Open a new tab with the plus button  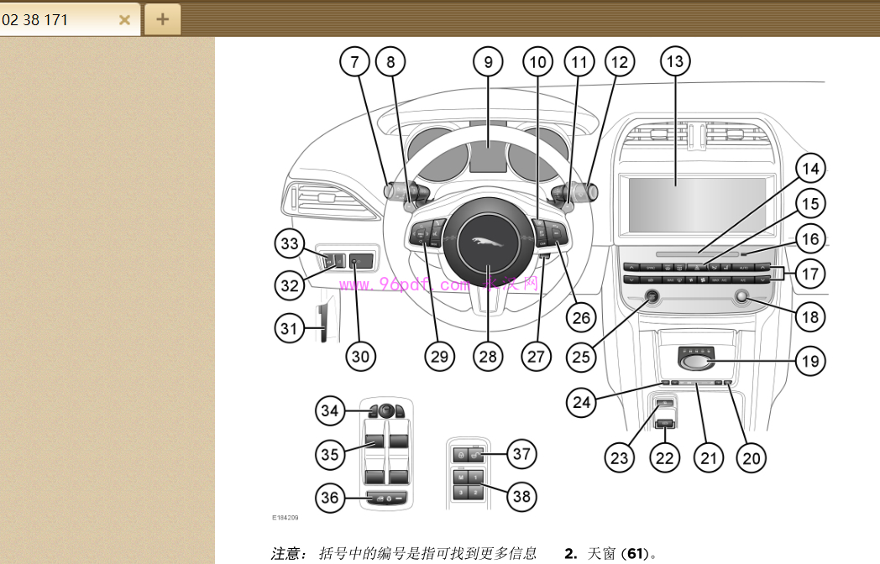(162, 19)
